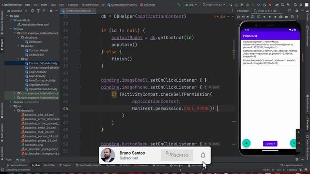Collapse the database package node

[18, 38]
